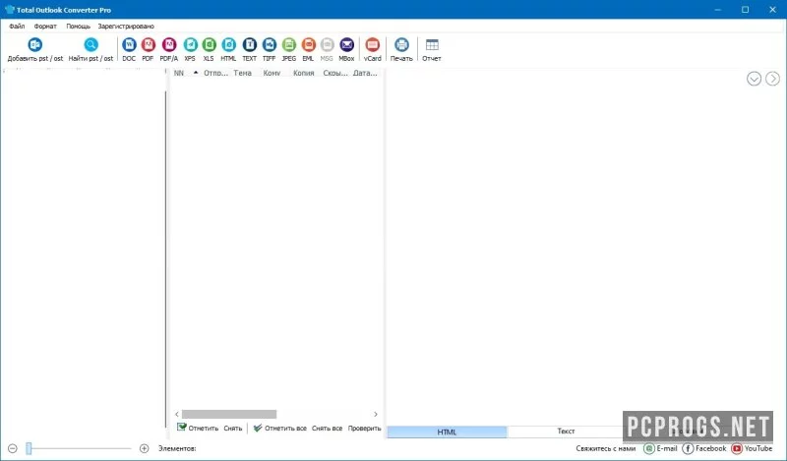Image resolution: width=787 pixels, height=461 pixels.
Task: Click the Проверить button
Action: (x=364, y=429)
